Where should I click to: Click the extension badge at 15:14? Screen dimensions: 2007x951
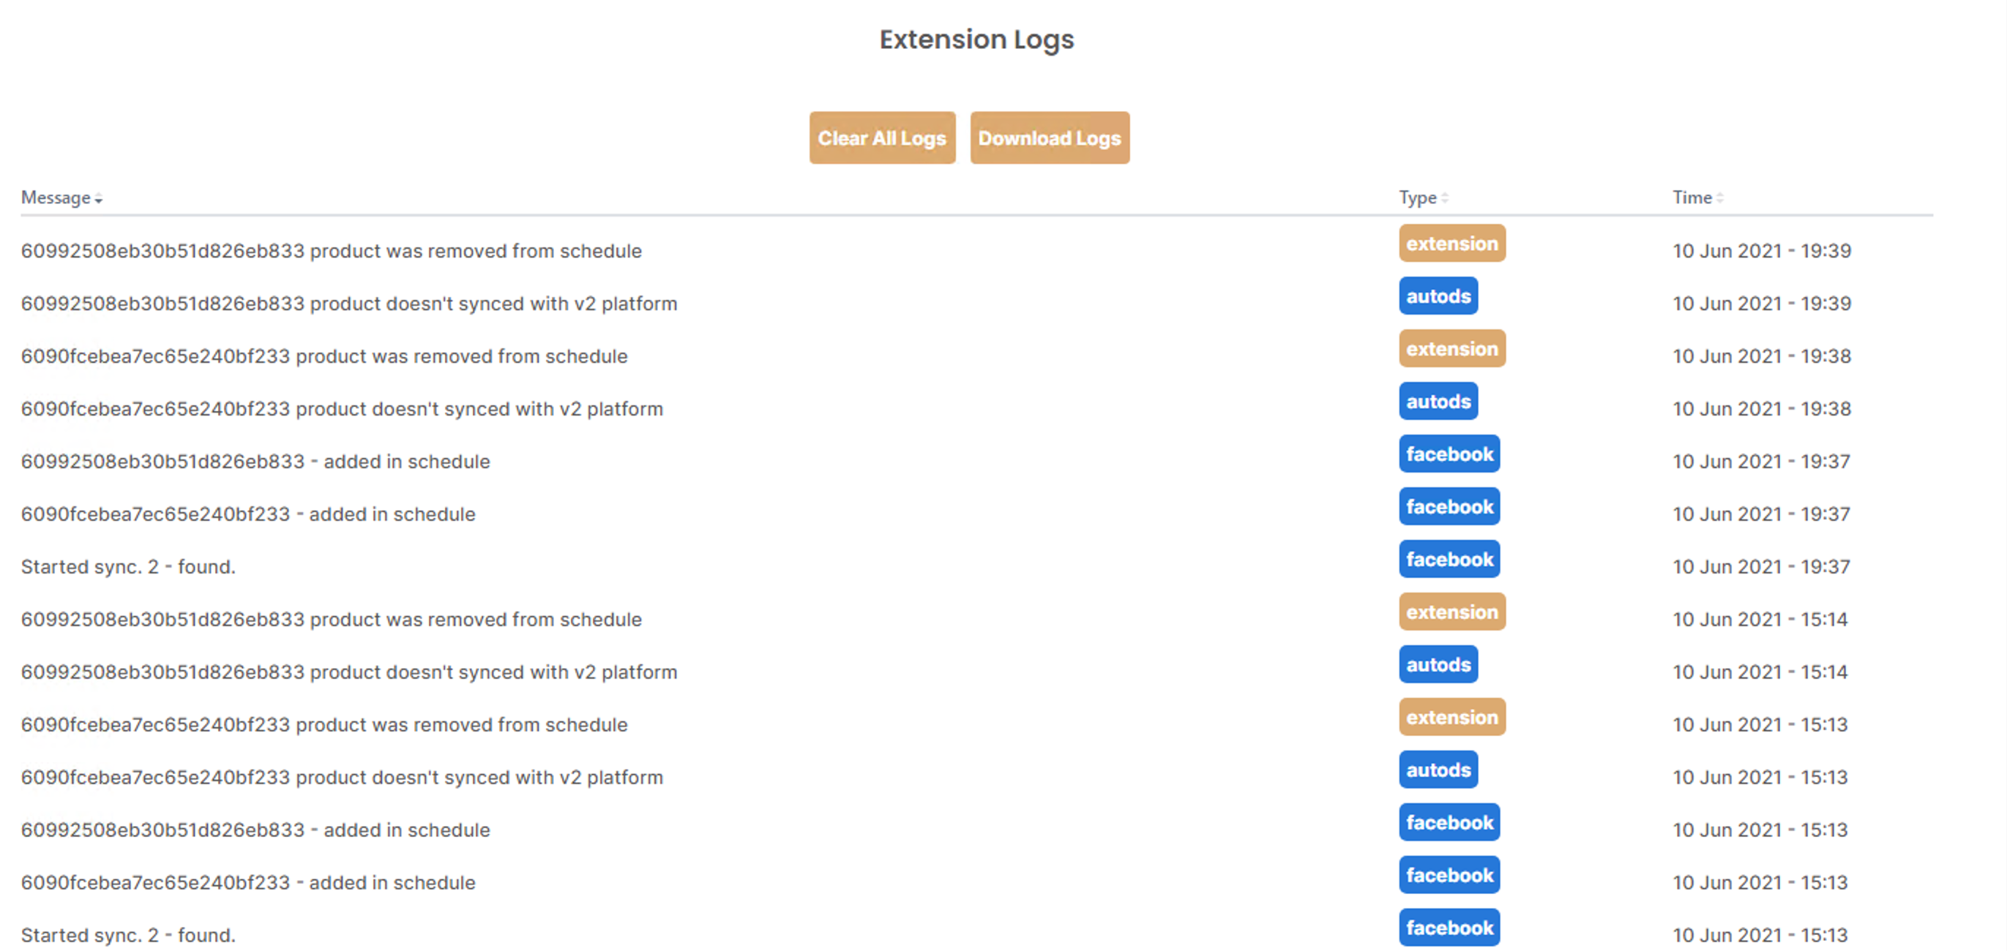(1452, 612)
